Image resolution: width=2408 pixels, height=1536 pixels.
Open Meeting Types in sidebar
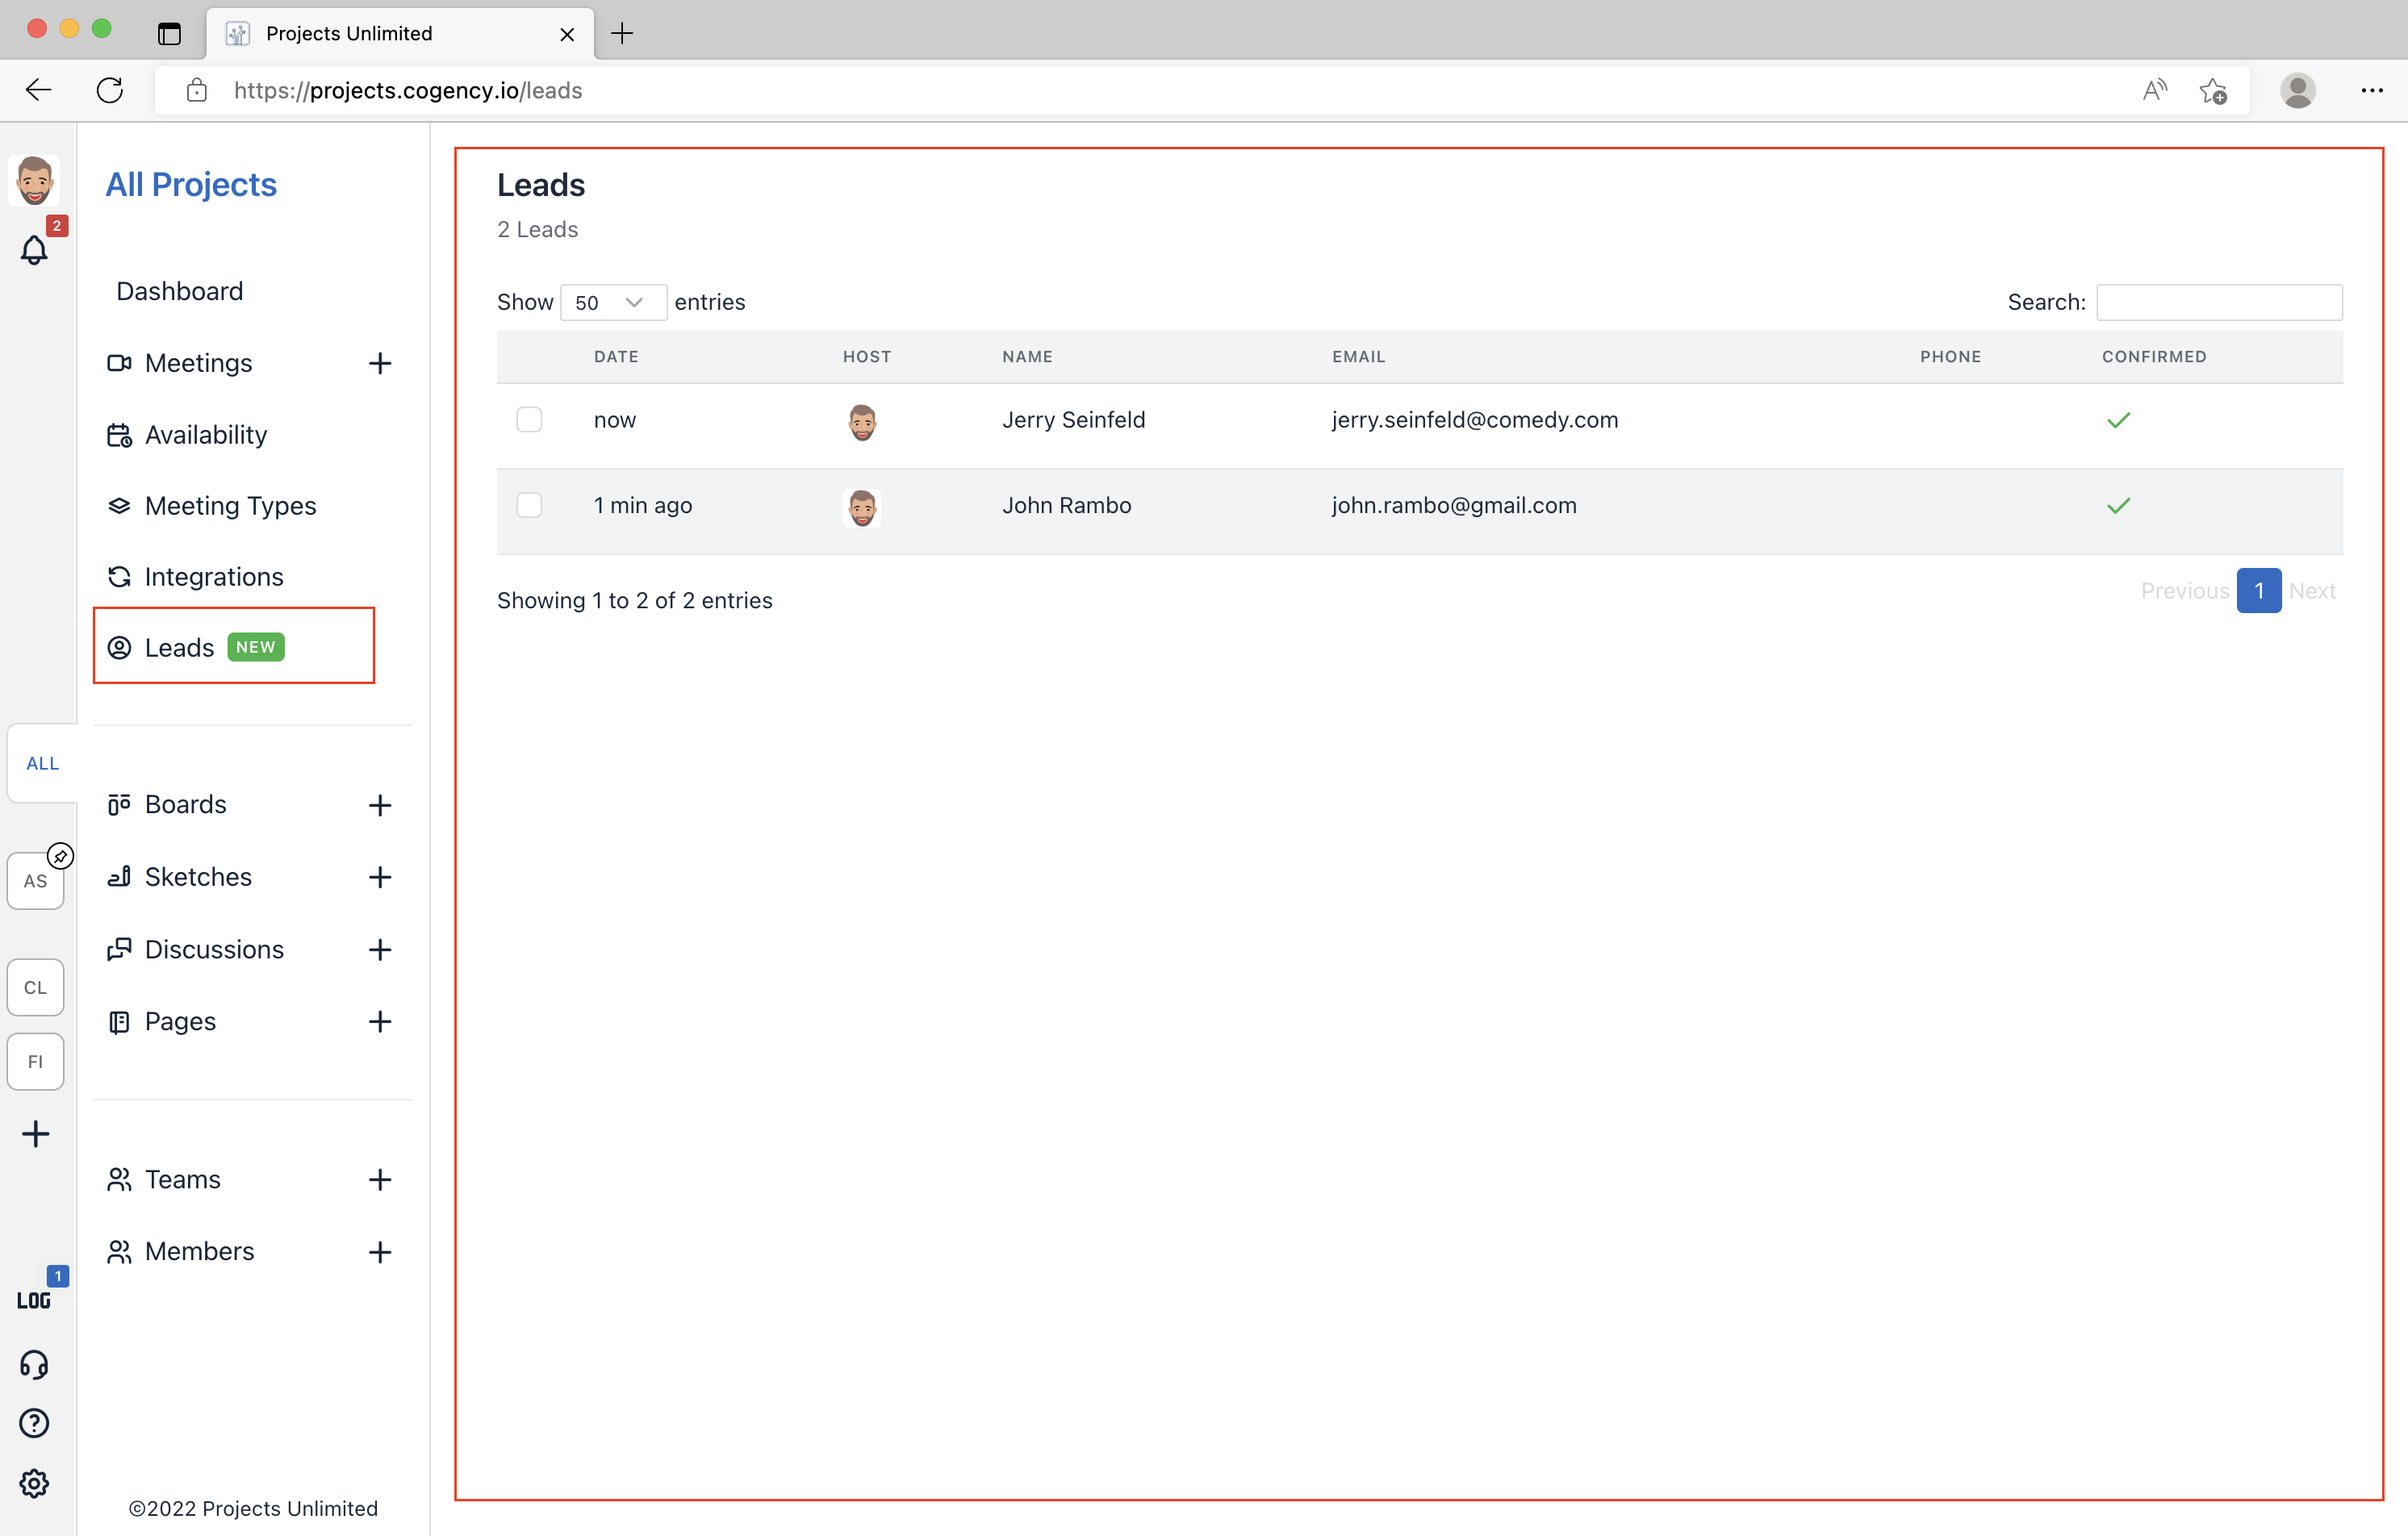230,506
